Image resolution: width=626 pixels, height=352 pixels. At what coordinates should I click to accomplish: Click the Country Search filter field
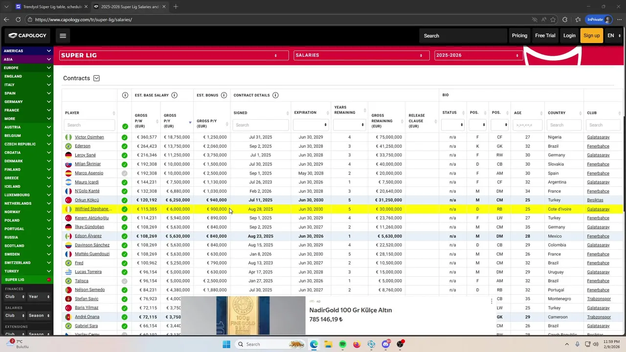pos(564,125)
